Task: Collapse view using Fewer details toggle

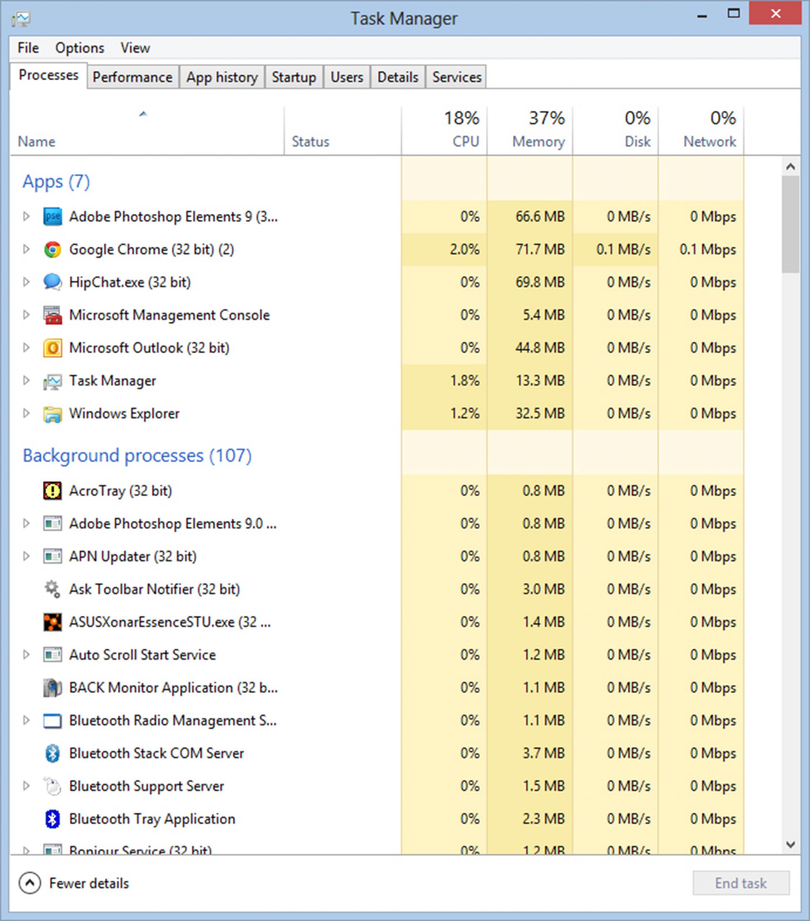Action: pos(30,883)
